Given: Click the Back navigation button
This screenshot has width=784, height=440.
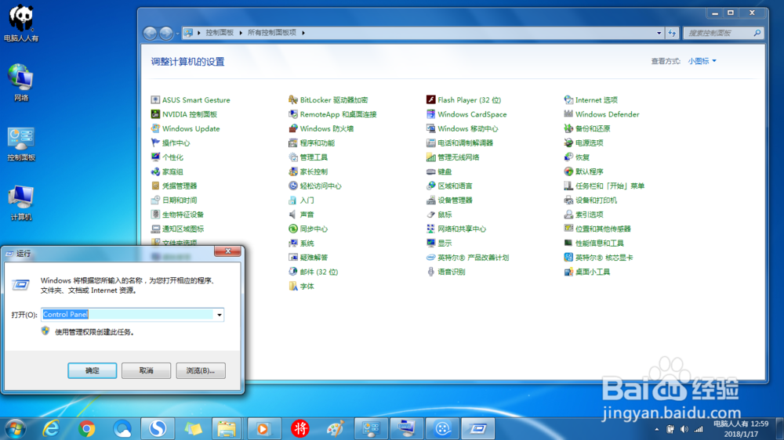Looking at the screenshot, I should 150,33.
